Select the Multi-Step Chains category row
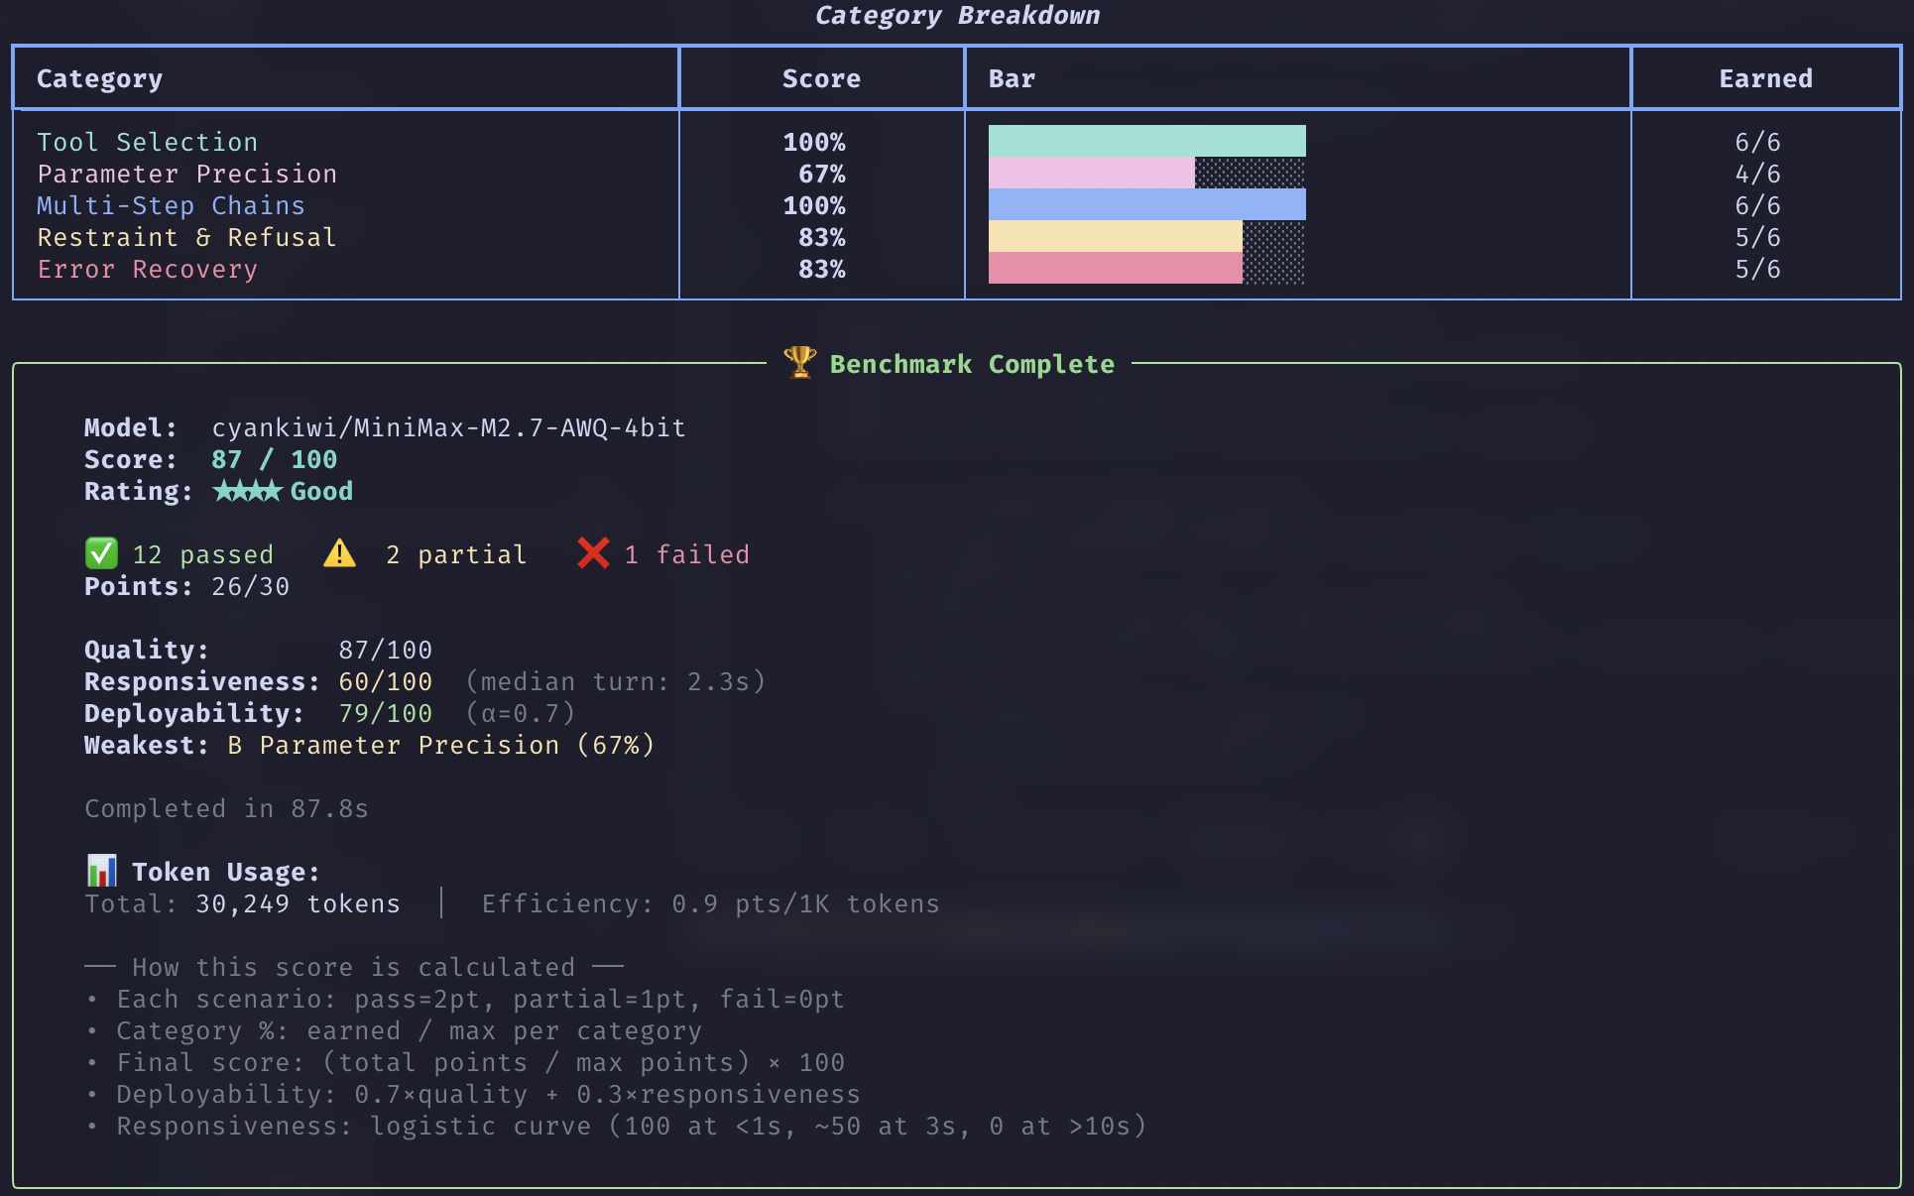 957,205
